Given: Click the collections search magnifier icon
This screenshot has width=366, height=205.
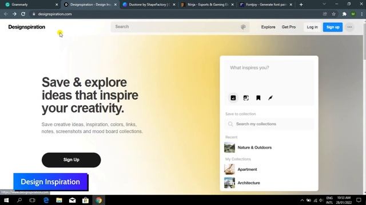Looking at the screenshot, I should 230,124.
